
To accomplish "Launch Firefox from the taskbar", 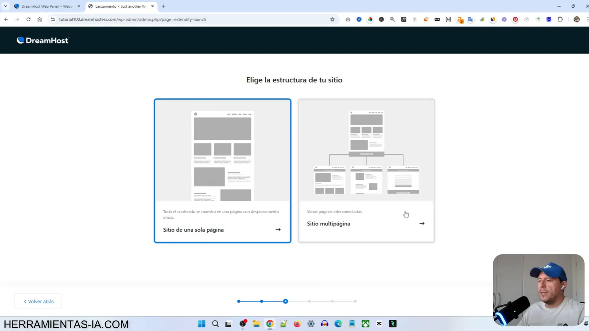I will pos(296,324).
